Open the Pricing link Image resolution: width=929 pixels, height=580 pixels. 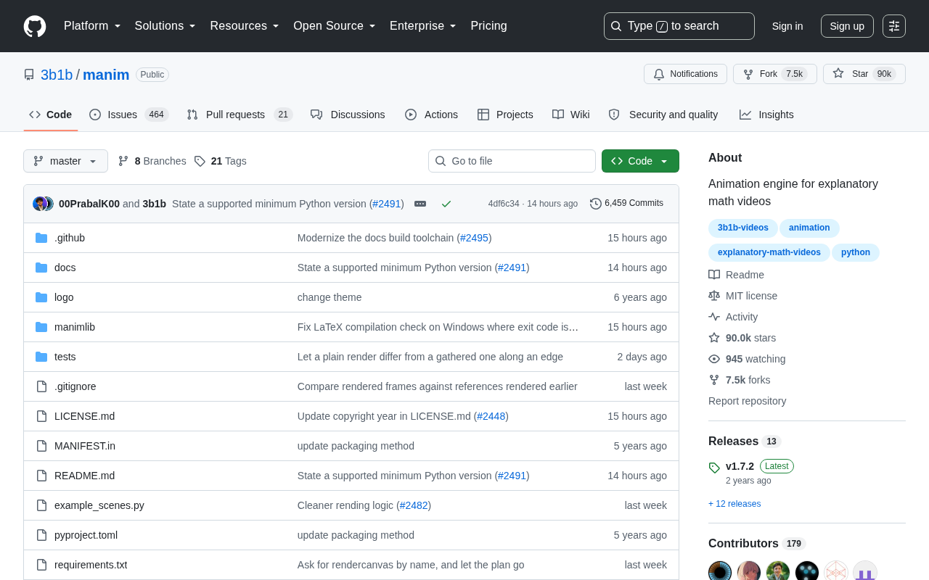pyautogui.click(x=488, y=26)
